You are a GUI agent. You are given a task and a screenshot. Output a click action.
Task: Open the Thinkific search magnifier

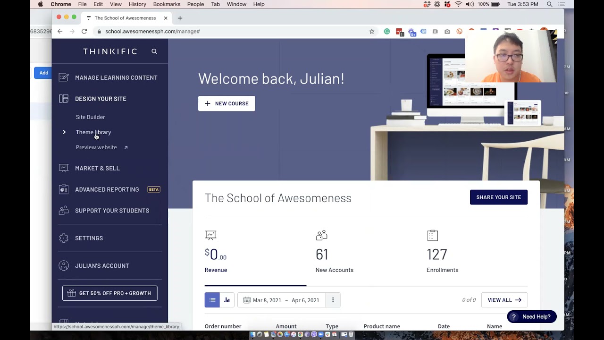coord(154,51)
